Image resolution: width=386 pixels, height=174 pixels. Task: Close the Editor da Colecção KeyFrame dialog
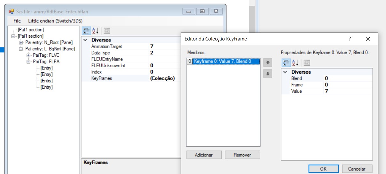[368, 39]
